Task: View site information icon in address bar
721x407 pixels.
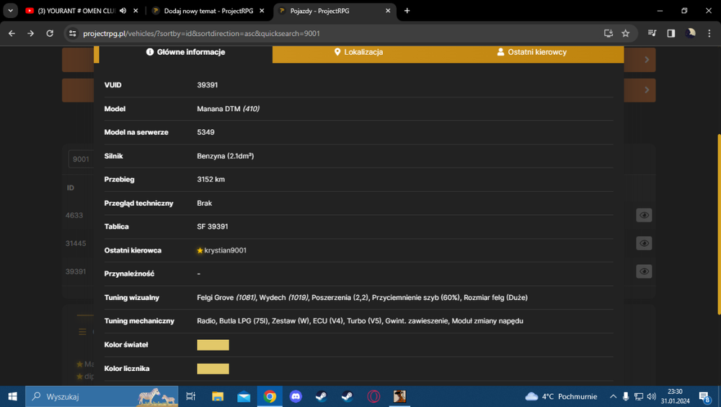Action: (x=73, y=33)
